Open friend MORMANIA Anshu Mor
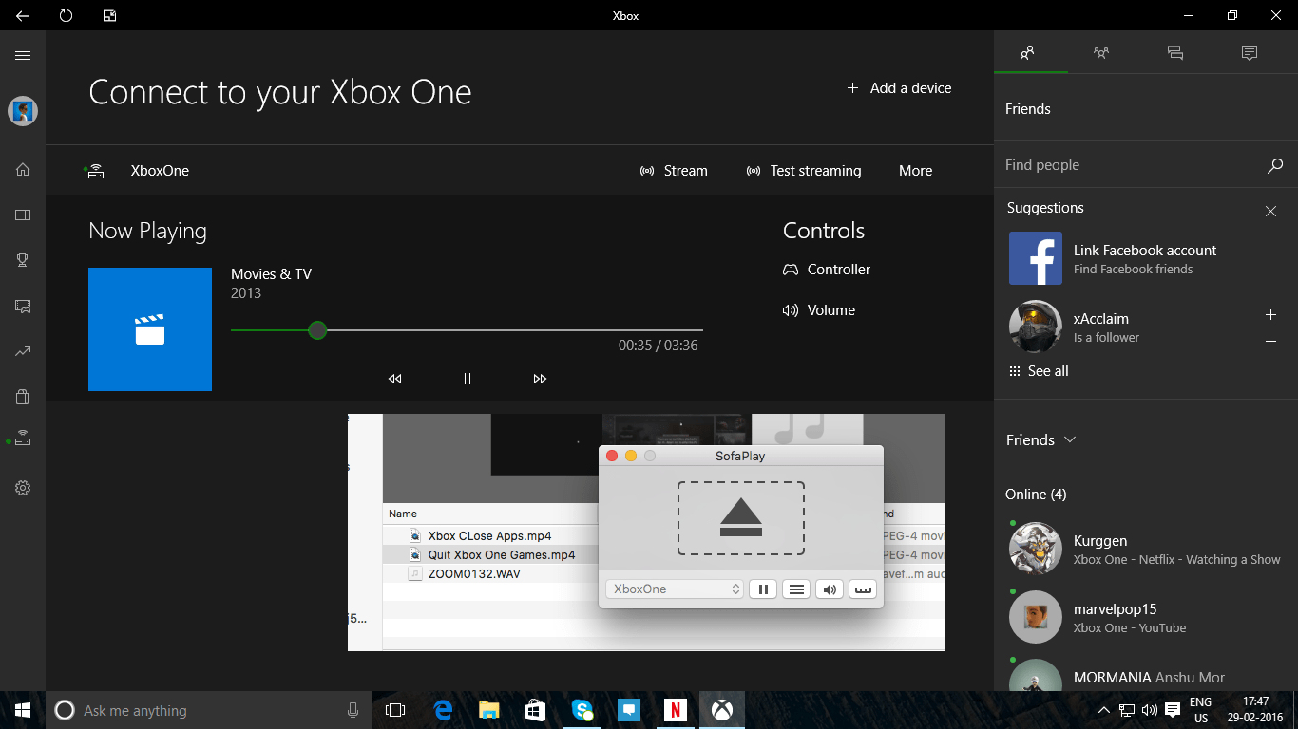 [x=1145, y=677]
